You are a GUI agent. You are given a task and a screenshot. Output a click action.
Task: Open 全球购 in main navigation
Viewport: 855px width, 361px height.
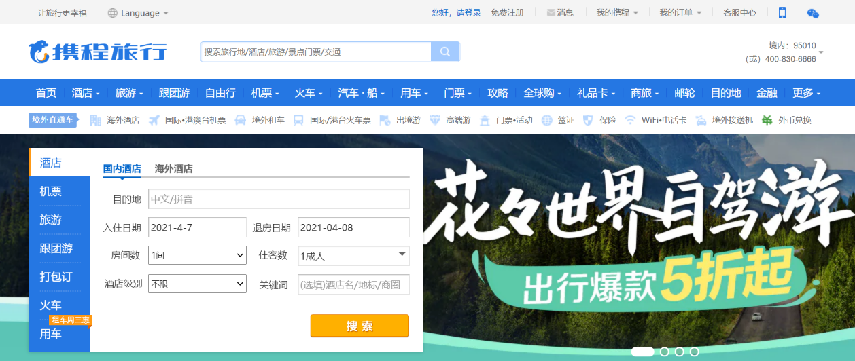(x=543, y=93)
